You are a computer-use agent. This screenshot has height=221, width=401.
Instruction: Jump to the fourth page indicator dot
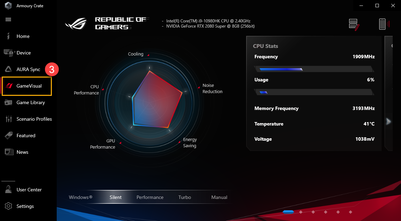click(x=326, y=212)
